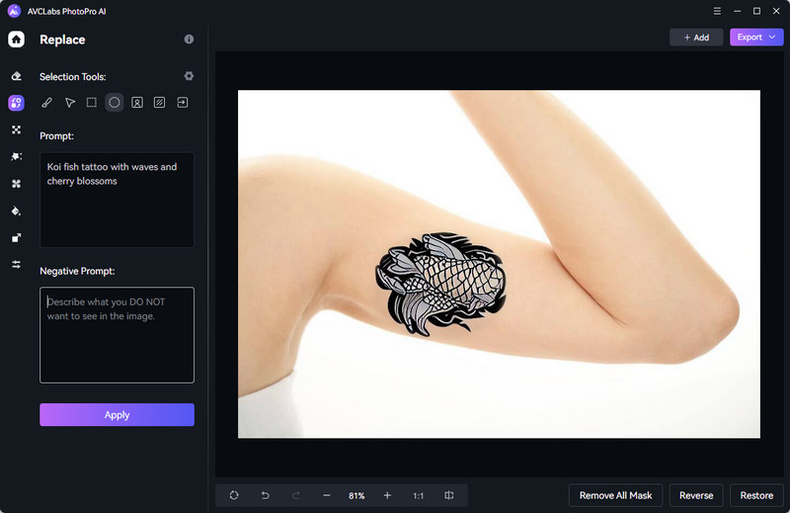Open Selection Tools settings gear
Screen dimensions: 790x513
point(189,76)
